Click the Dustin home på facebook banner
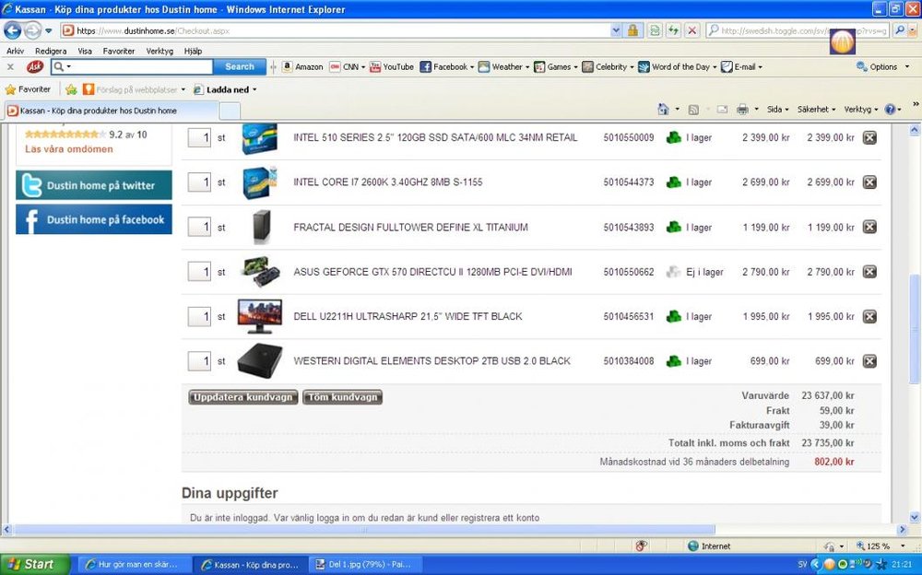The image size is (922, 575). pos(94,219)
